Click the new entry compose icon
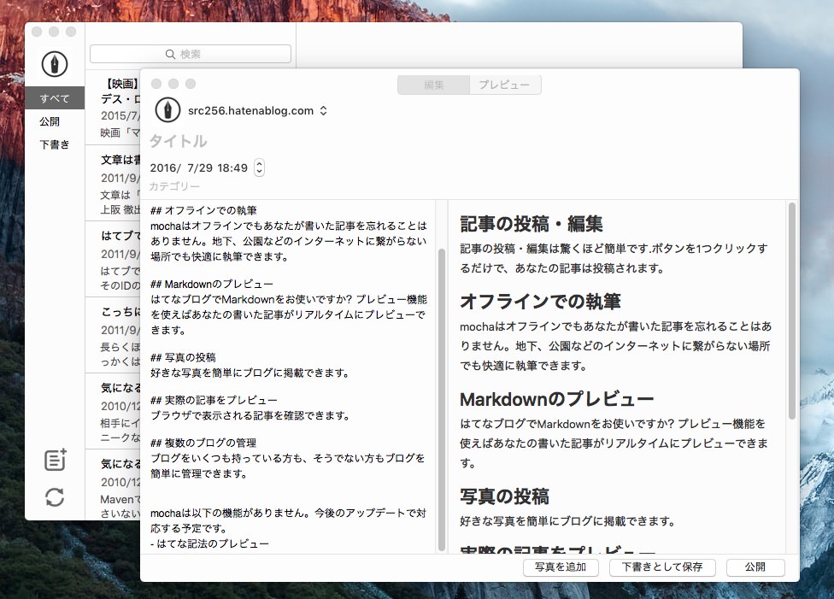The width and height of the screenshot is (834, 599). (56, 460)
